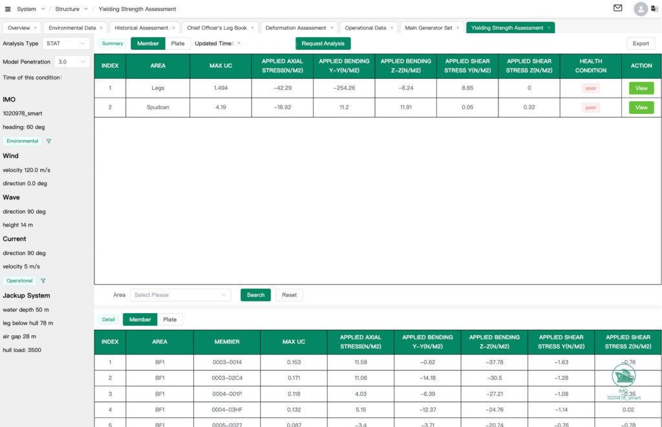Open the Analysis Type STAT dropdown
Image resolution: width=662 pixels, height=427 pixels.
65,43
